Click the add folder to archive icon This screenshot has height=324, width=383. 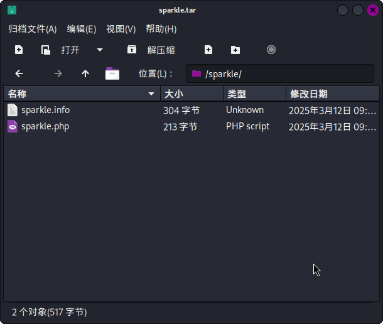coord(235,50)
